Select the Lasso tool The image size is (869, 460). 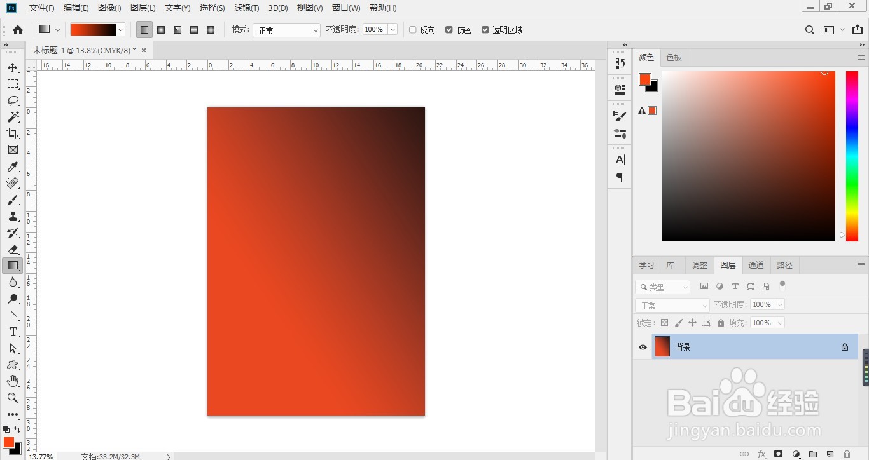click(13, 100)
